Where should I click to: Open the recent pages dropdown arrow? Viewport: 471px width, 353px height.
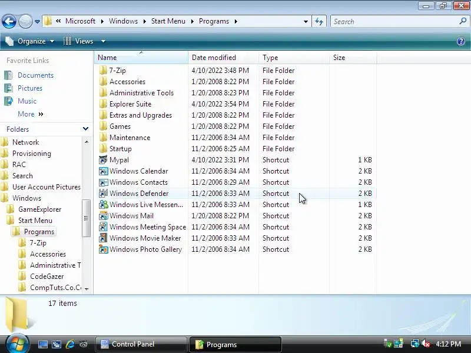pyautogui.click(x=37, y=22)
